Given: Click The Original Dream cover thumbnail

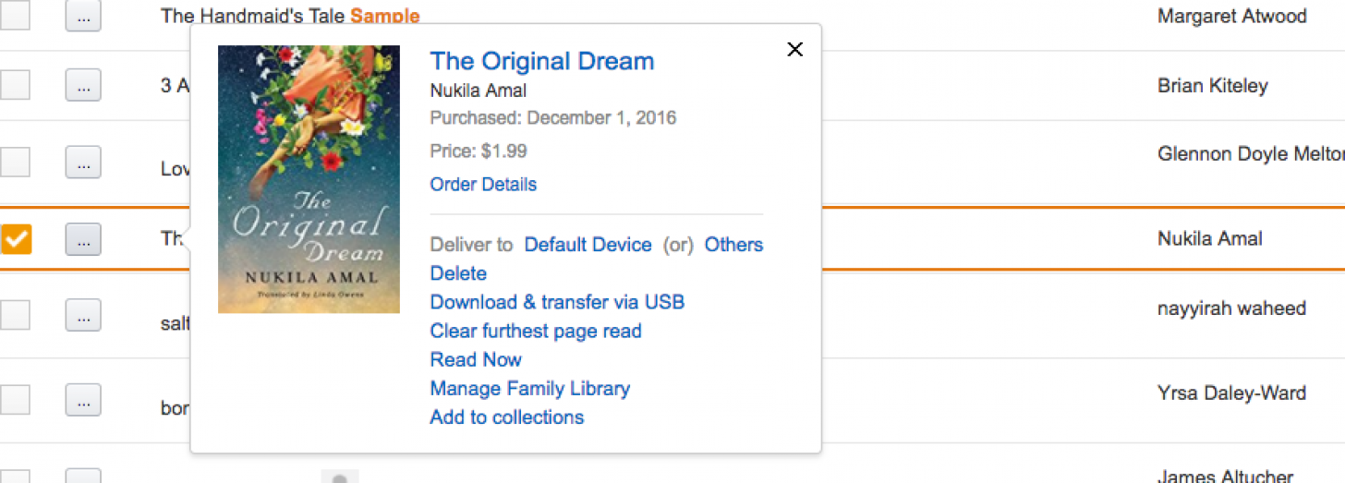Looking at the screenshot, I should [309, 179].
